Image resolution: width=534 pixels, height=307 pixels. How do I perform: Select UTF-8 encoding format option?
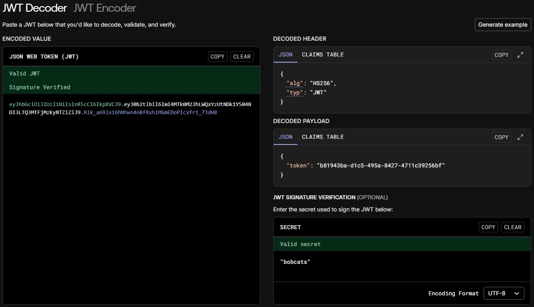503,293
